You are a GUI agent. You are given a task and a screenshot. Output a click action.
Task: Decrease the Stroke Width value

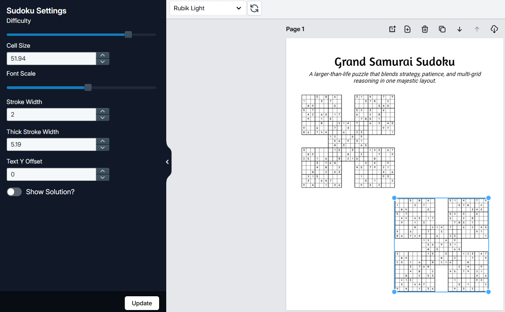click(103, 118)
